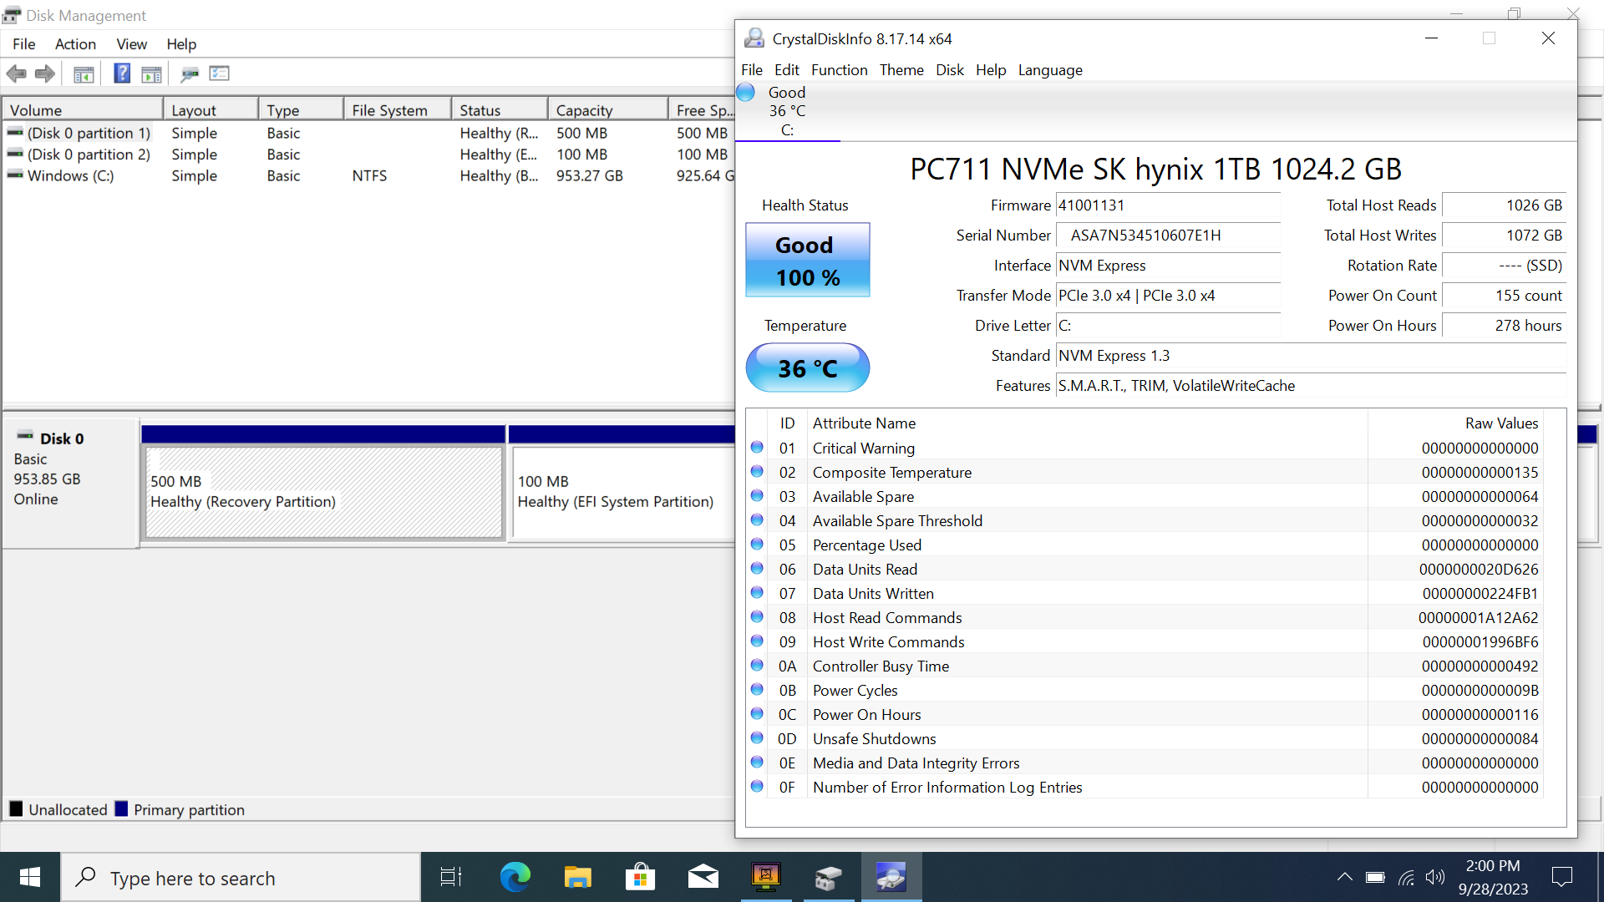Select Data Units Written attribute row
Screen dimensions: 1604x902
(x=1145, y=594)
